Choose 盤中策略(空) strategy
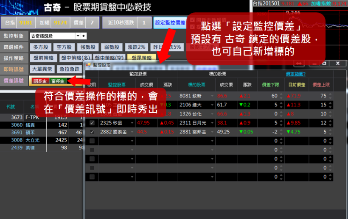The height and width of the screenshot is (219, 348). pyautogui.click(x=109, y=58)
